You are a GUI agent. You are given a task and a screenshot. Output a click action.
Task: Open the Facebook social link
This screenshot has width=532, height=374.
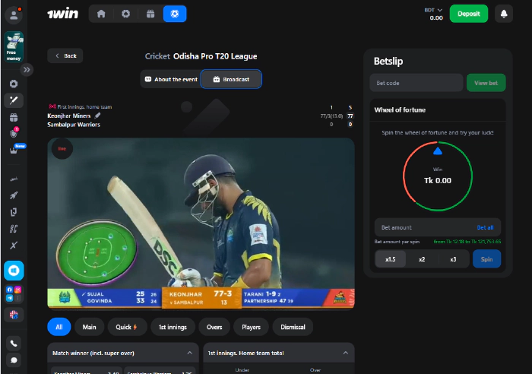[x=9, y=290]
